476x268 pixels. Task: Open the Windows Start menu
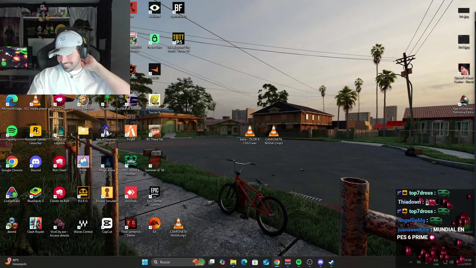coord(145,262)
